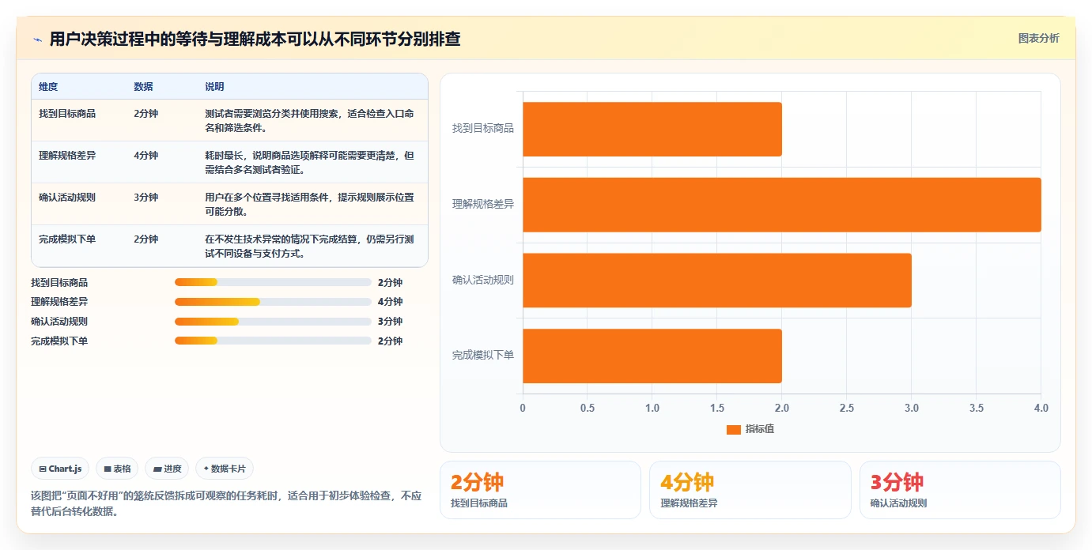Click the 确认活动规则 progress bar
Viewport: 1092px width, 550px height.
click(273, 321)
